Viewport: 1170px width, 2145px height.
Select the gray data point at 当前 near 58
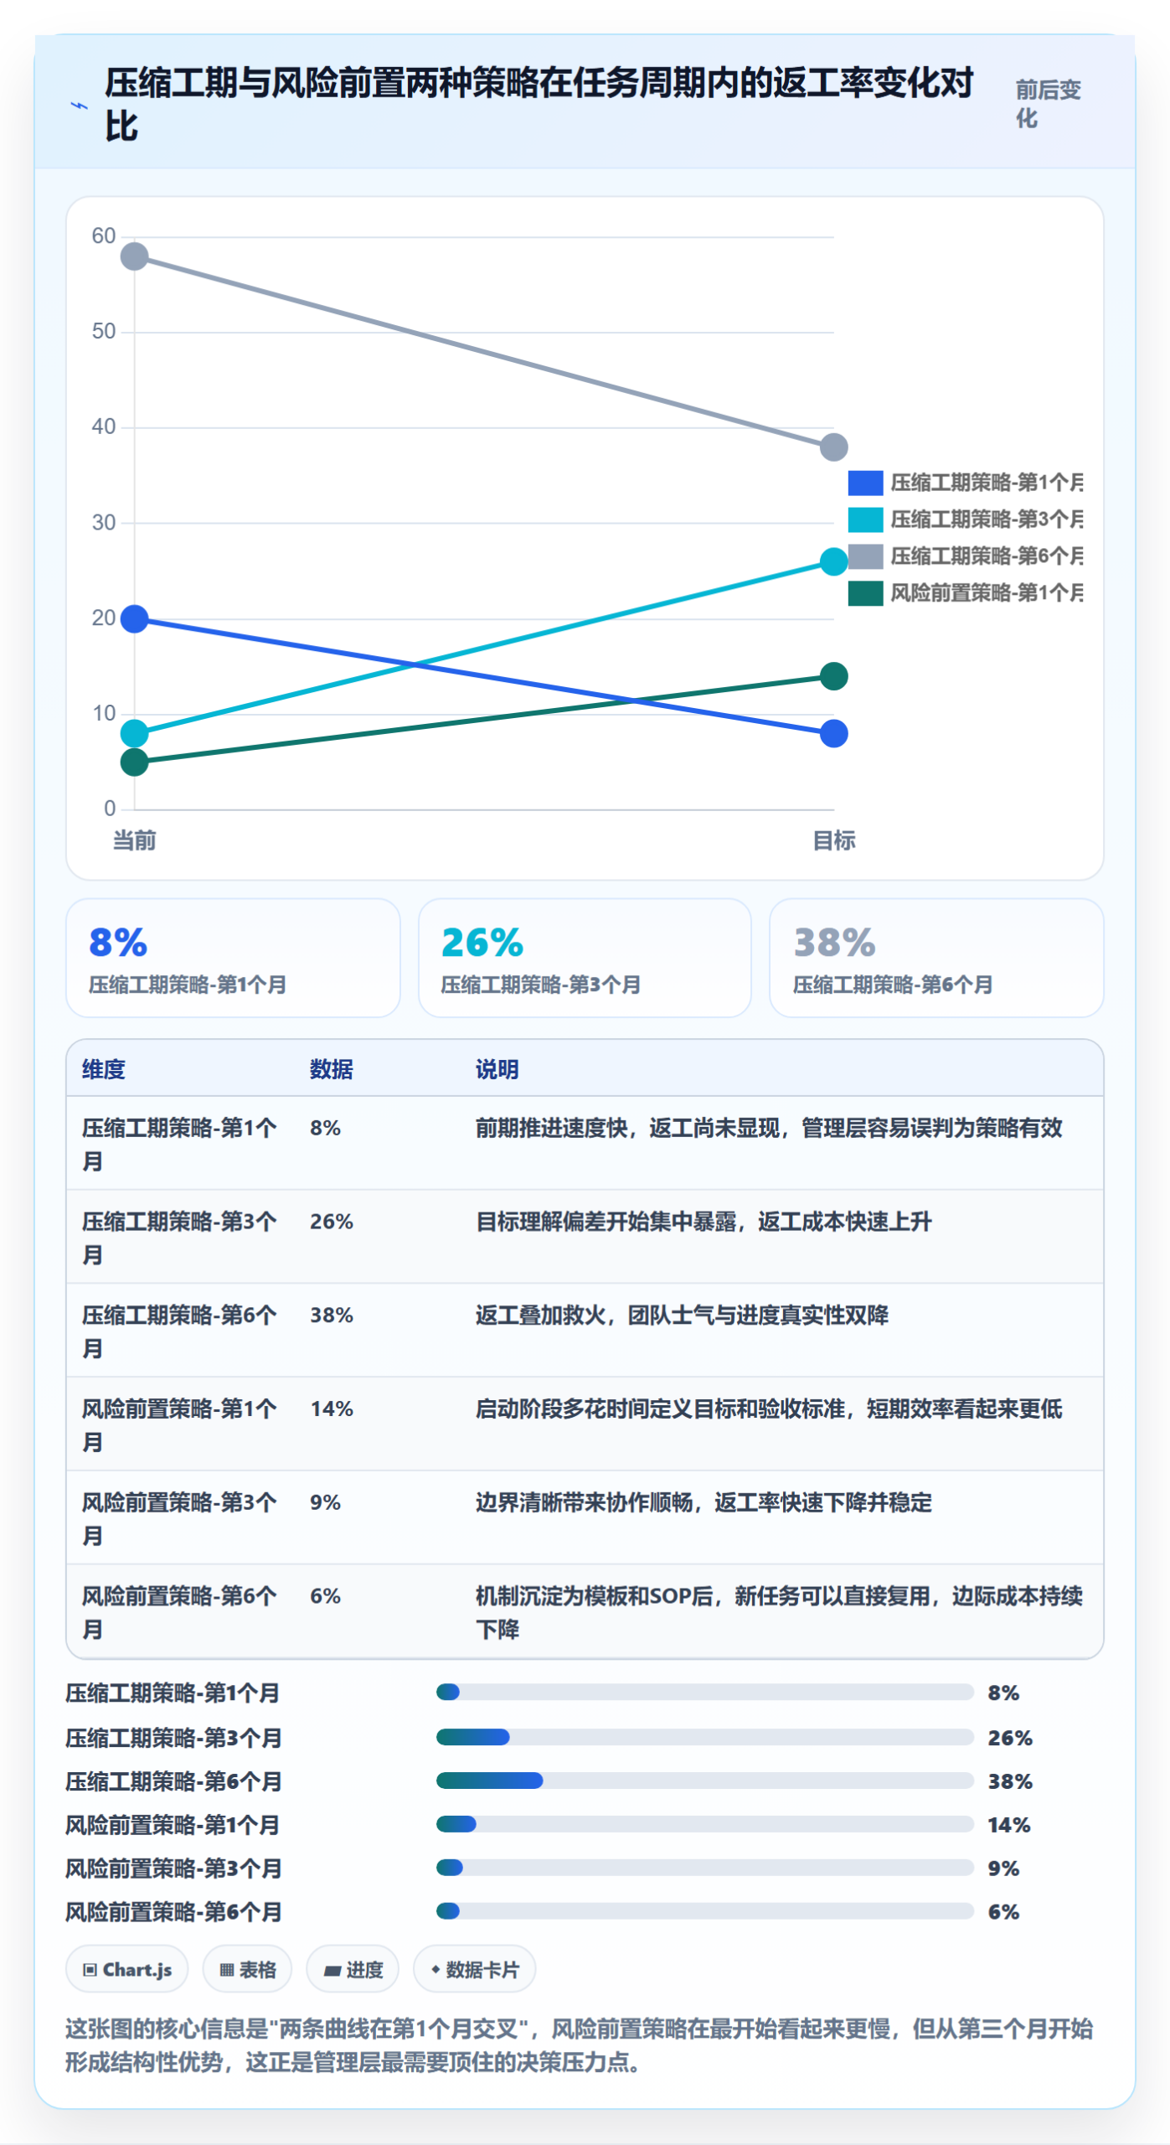point(134,256)
